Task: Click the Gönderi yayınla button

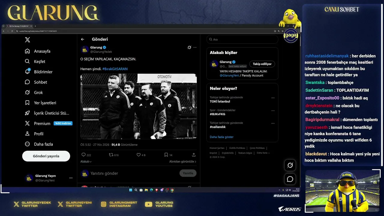Action: click(x=46, y=156)
